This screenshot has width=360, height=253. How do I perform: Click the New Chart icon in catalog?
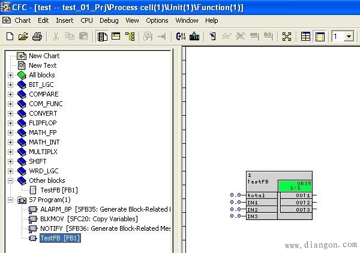[22, 56]
